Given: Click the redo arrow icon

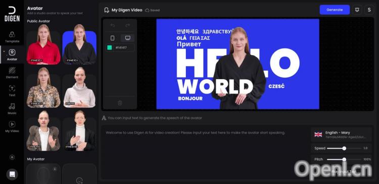Looking at the screenshot, I should tap(128, 25).
